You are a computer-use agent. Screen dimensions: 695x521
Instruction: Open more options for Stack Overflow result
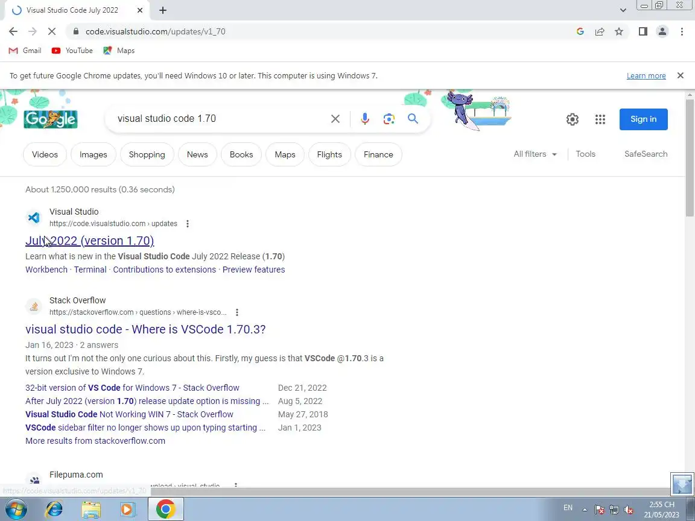click(237, 312)
